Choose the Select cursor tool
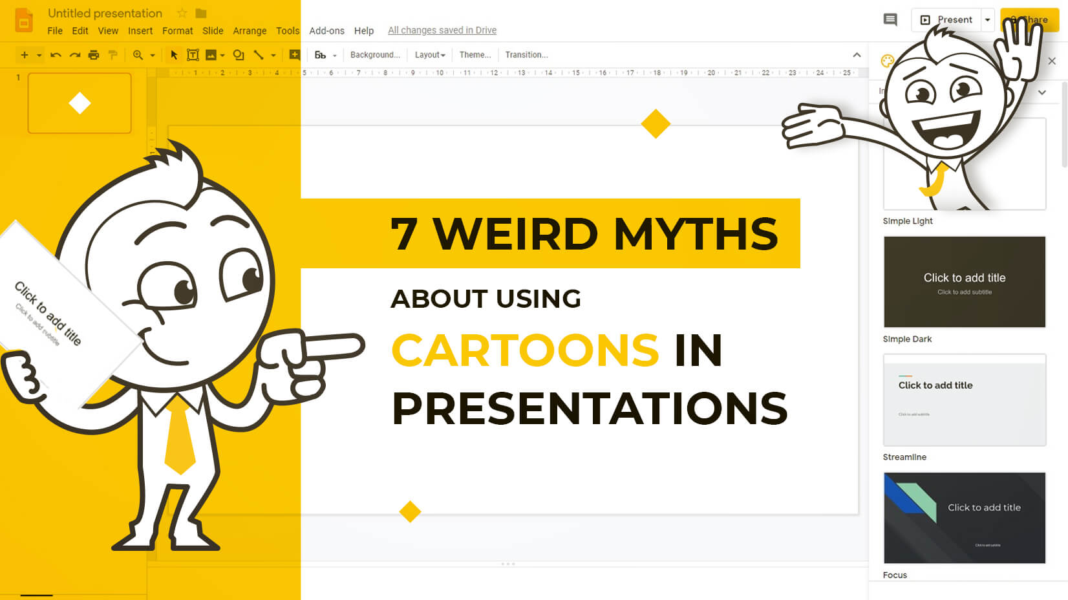 (x=173, y=55)
